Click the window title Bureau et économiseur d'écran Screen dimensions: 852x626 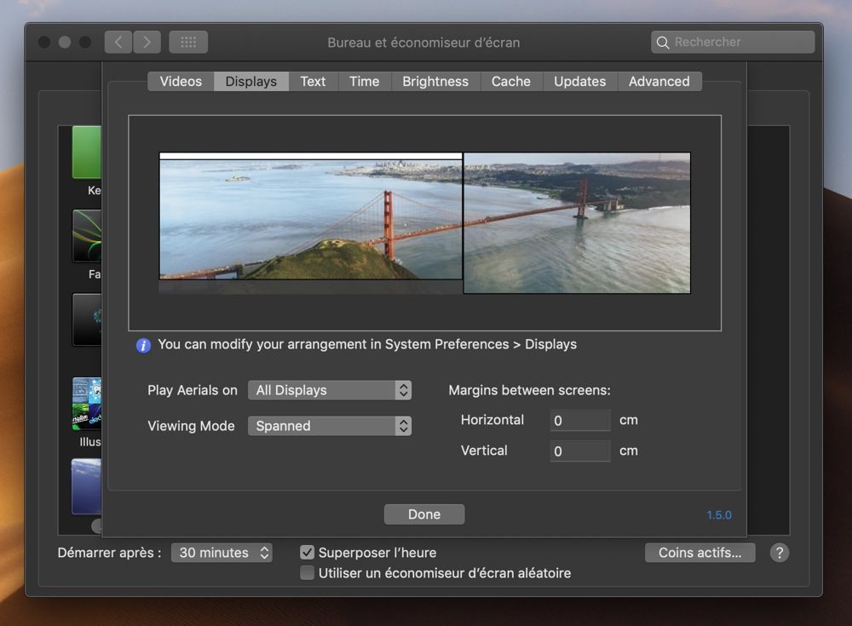click(x=423, y=43)
